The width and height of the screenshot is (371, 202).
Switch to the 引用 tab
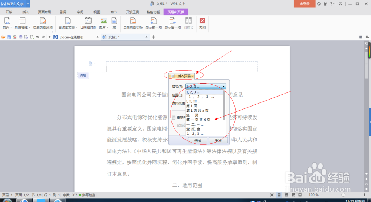tap(63, 12)
